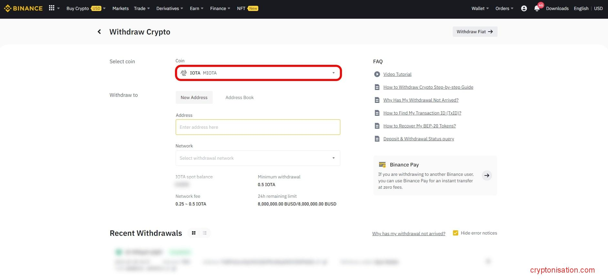Image resolution: width=608 pixels, height=280 pixels.
Task: Open the IOTA MIOTA coin dropdown
Action: coord(258,73)
